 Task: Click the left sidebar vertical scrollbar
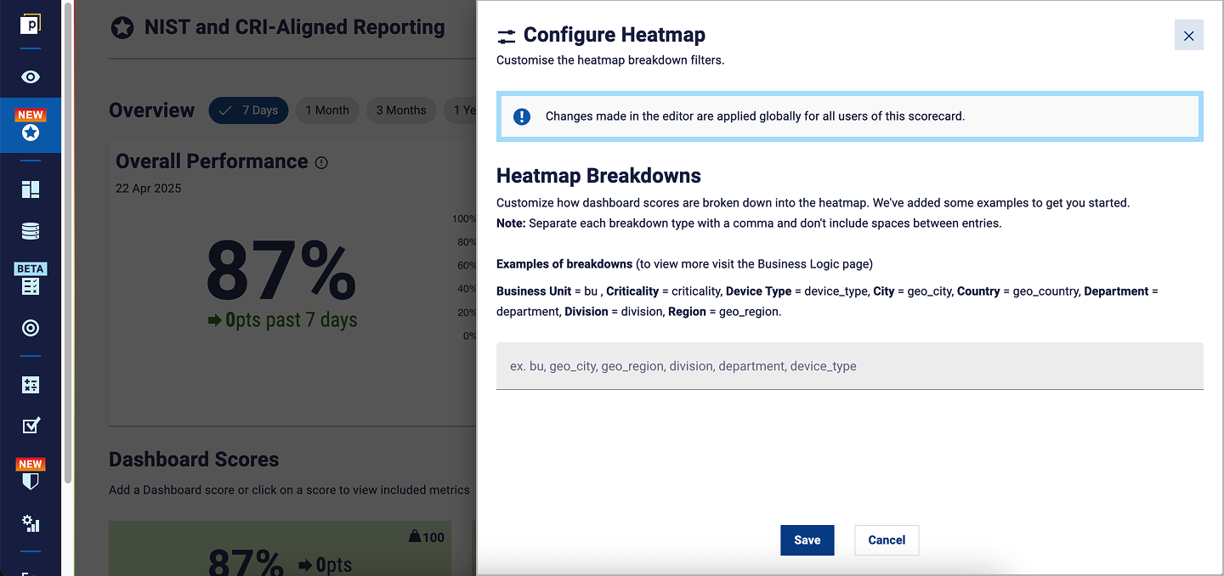click(68, 242)
